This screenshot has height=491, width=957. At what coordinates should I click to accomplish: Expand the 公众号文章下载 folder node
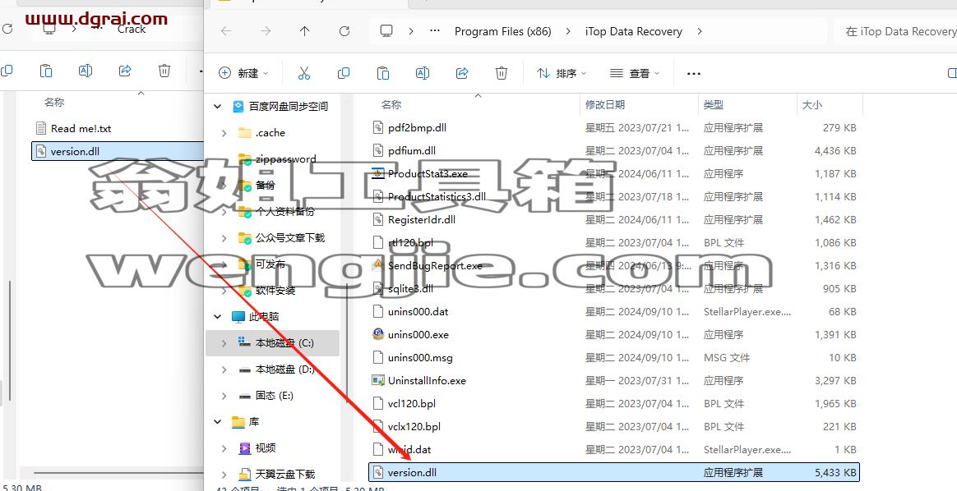(224, 238)
